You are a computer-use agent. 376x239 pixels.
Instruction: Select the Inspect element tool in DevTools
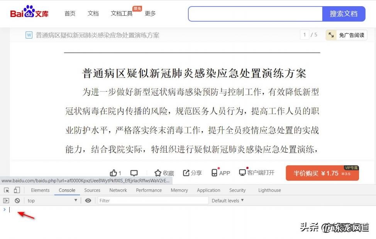pos(6,190)
